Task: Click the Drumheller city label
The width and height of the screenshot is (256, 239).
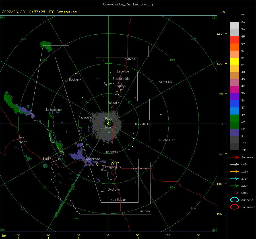Action: click(x=167, y=140)
